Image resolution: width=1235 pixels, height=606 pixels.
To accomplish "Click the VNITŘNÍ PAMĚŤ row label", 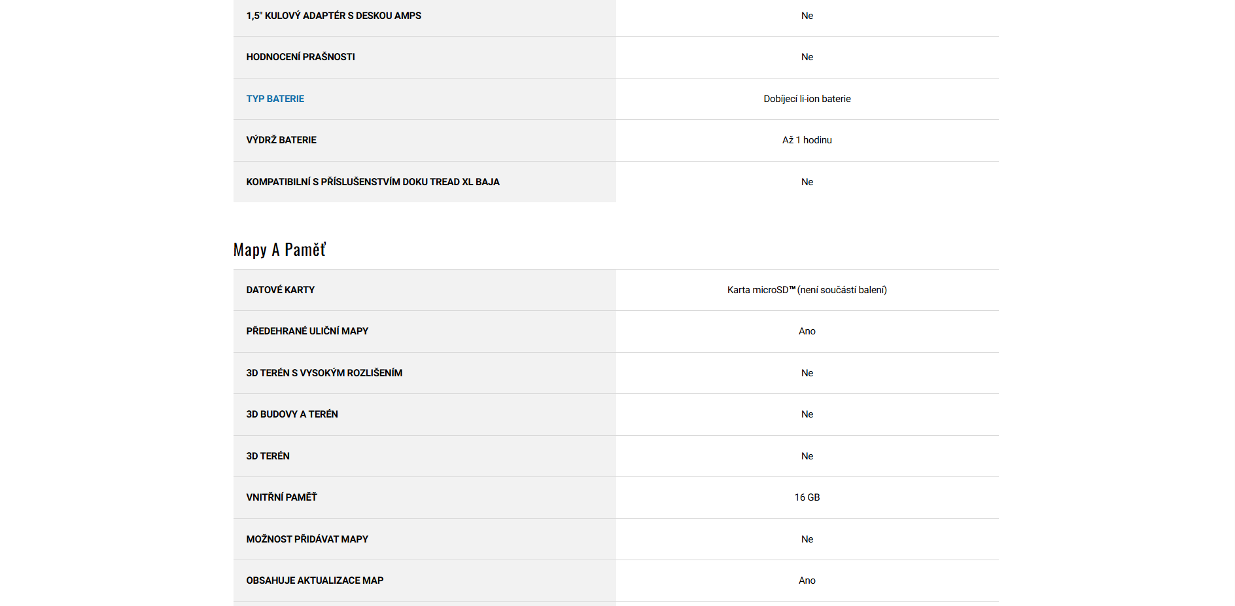I will pyautogui.click(x=281, y=497).
